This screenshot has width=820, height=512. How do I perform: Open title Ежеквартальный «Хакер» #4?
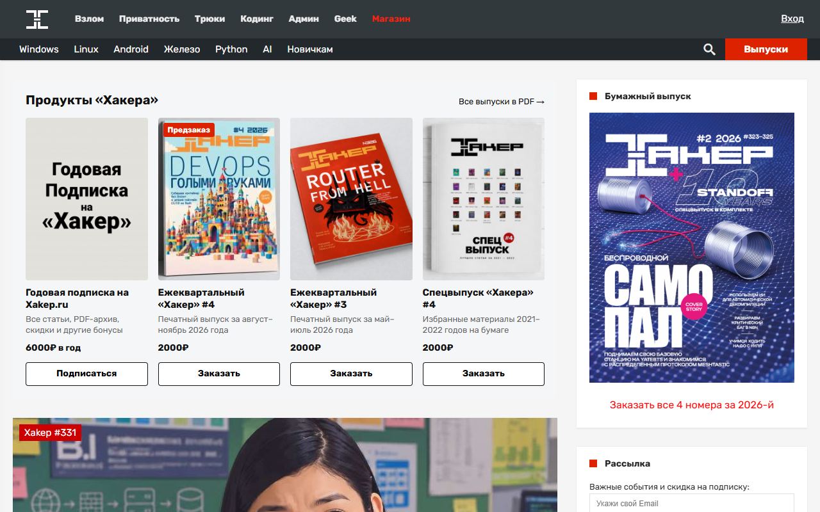(201, 298)
